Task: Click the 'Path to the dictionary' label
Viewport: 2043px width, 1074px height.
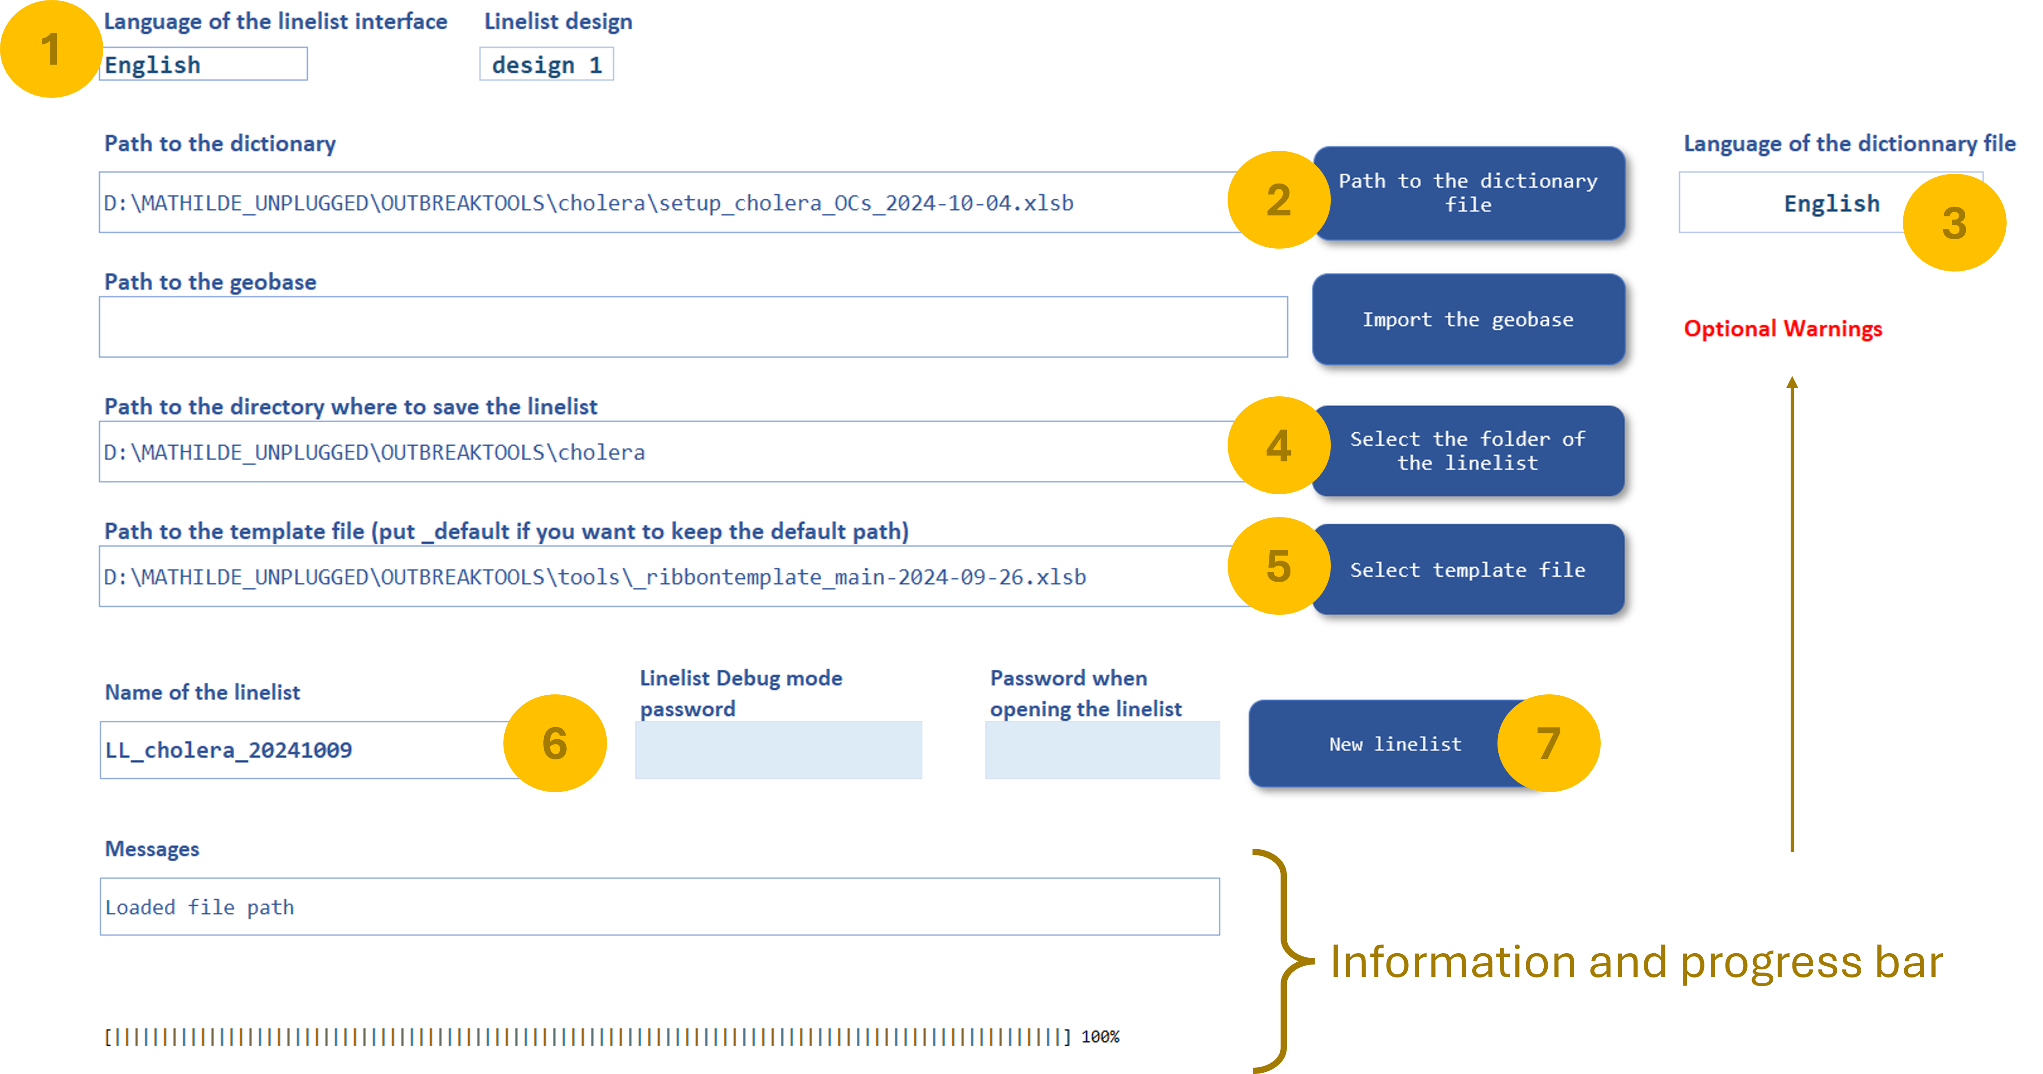Action: [x=220, y=144]
